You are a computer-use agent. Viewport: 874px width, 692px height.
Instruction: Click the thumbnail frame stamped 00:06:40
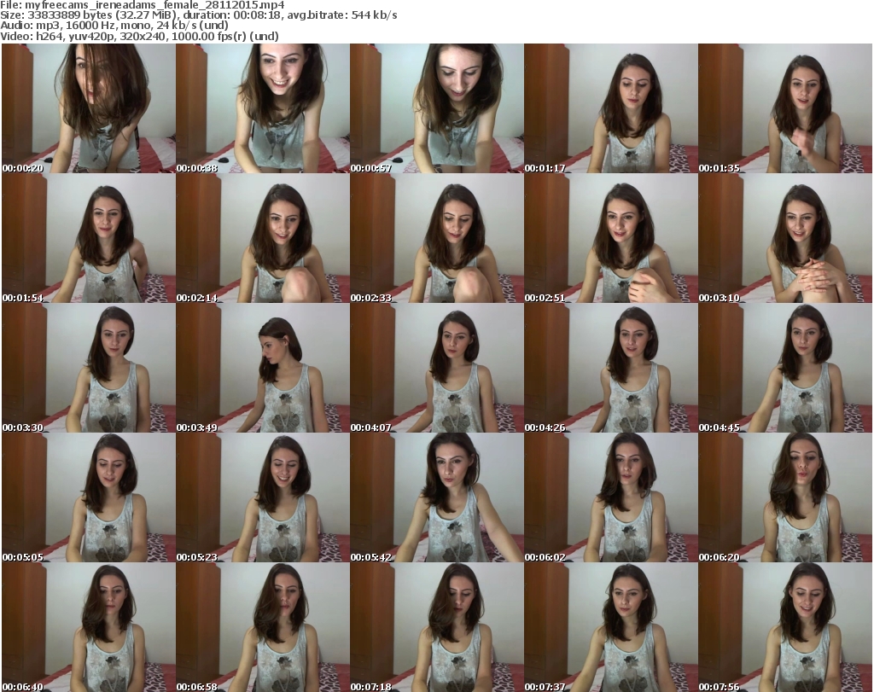89,627
